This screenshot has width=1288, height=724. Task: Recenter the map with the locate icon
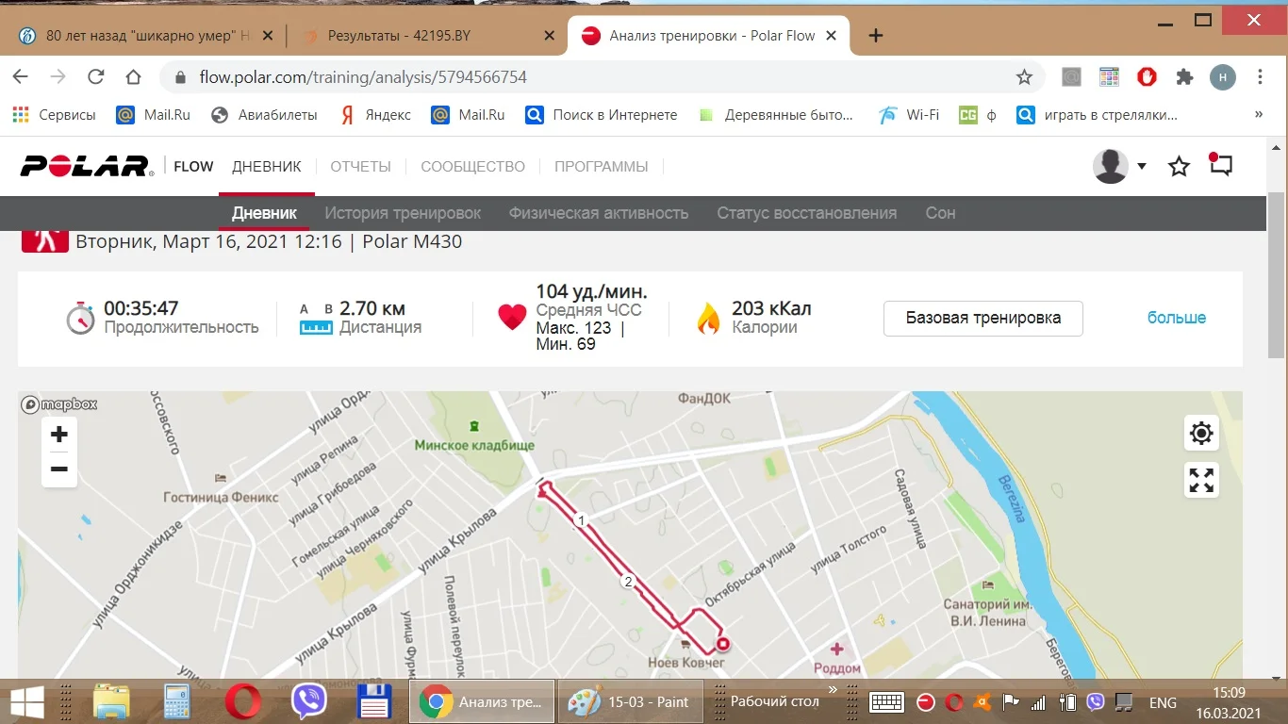click(x=1201, y=433)
